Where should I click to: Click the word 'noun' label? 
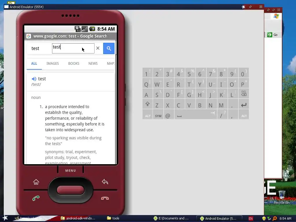[36, 97]
